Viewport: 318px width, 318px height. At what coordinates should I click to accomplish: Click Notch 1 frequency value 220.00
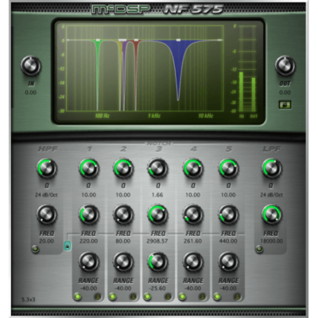pos(88,241)
